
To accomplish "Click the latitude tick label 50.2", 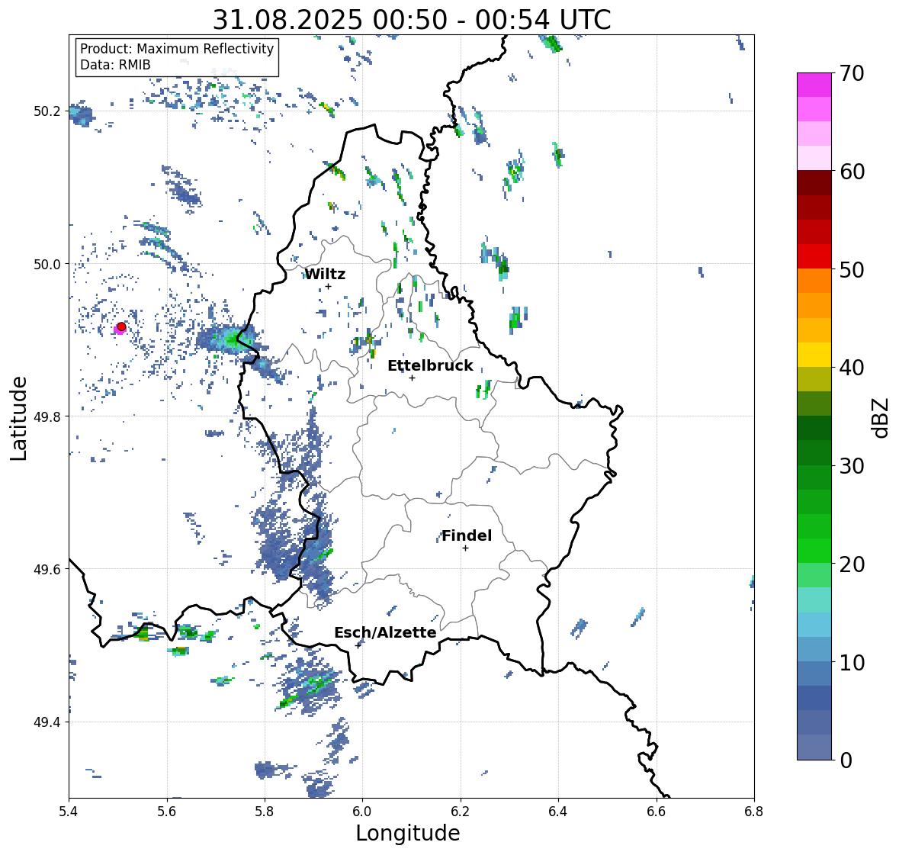I will click(47, 111).
